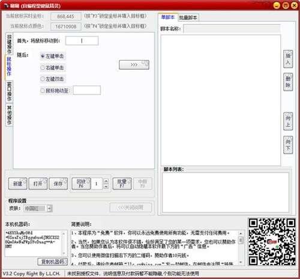Click the V3.2 Copy Right By LLCH status text
The height and width of the screenshot is (279, 300).
point(31,274)
